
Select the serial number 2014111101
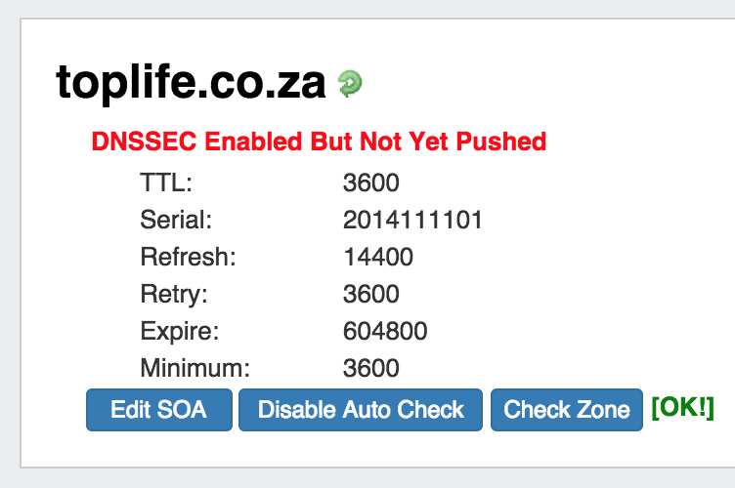pyautogui.click(x=412, y=221)
